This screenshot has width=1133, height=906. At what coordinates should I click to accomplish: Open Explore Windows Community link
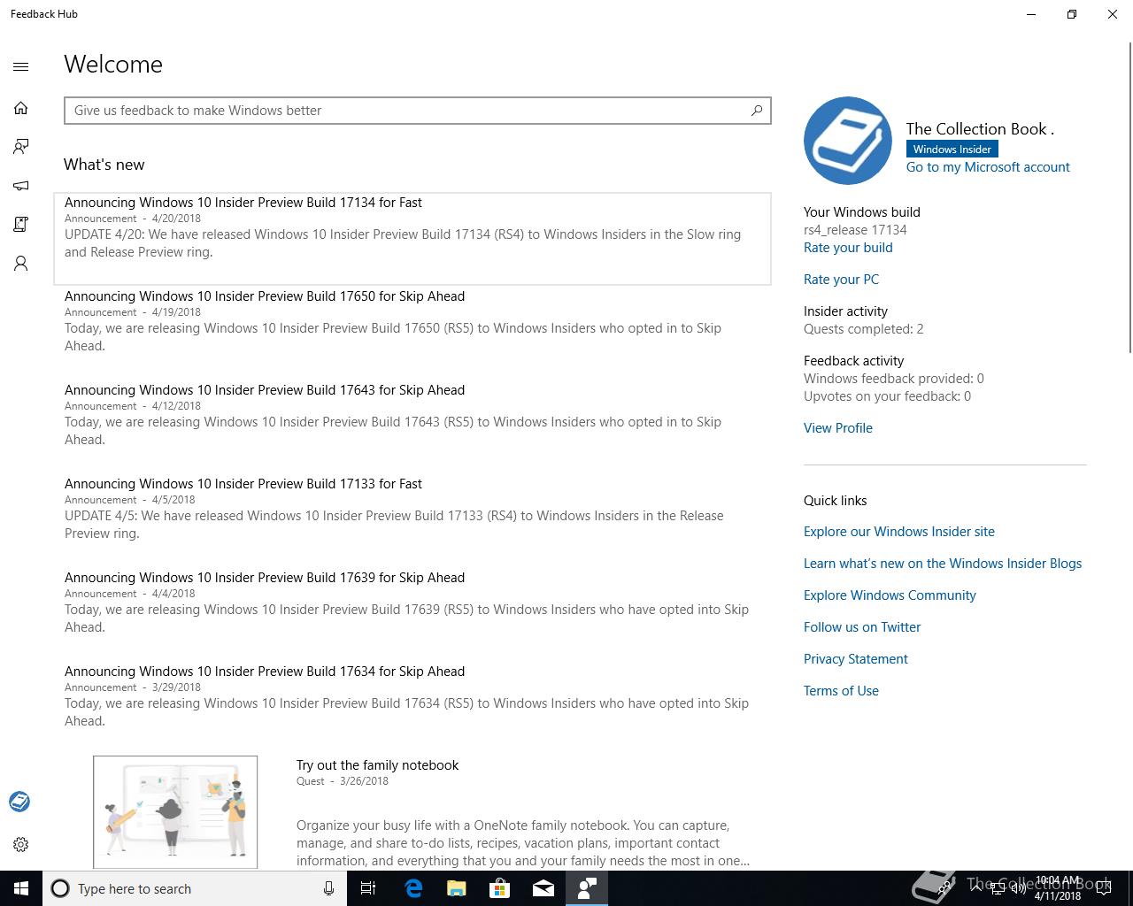coord(890,595)
